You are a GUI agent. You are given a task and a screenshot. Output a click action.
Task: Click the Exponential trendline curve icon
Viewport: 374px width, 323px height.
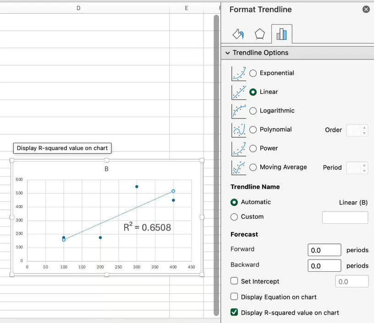tap(238, 73)
